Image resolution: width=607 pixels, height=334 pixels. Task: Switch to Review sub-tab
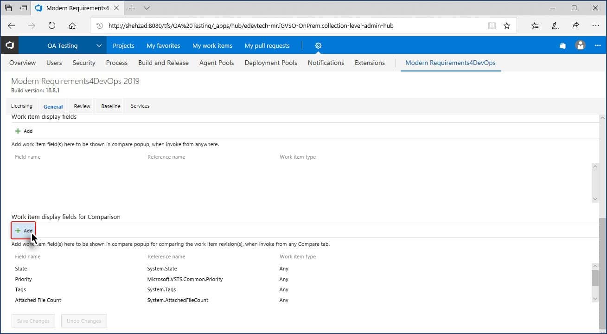[x=82, y=106]
